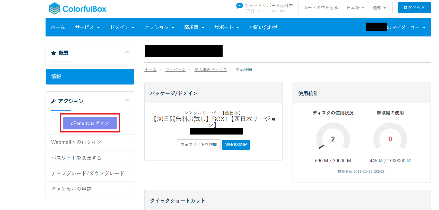
Task: Open the マイメニュー account dropdown
Action: pyautogui.click(x=406, y=27)
